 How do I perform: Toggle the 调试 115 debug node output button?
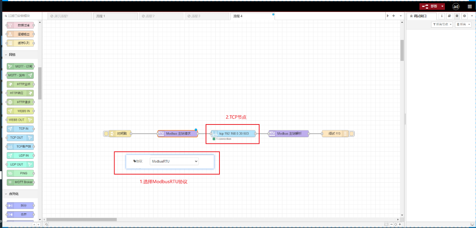point(352,134)
